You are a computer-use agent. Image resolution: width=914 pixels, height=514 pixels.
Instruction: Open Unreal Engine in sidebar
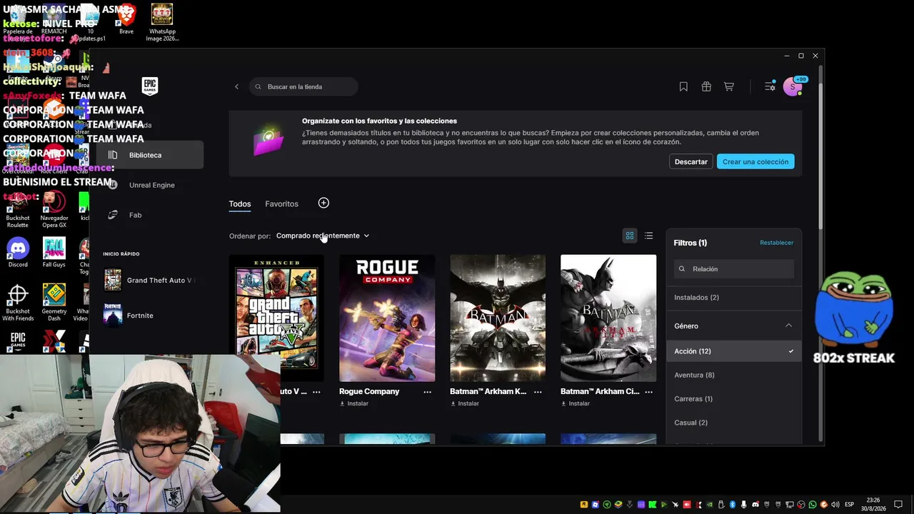pos(150,185)
